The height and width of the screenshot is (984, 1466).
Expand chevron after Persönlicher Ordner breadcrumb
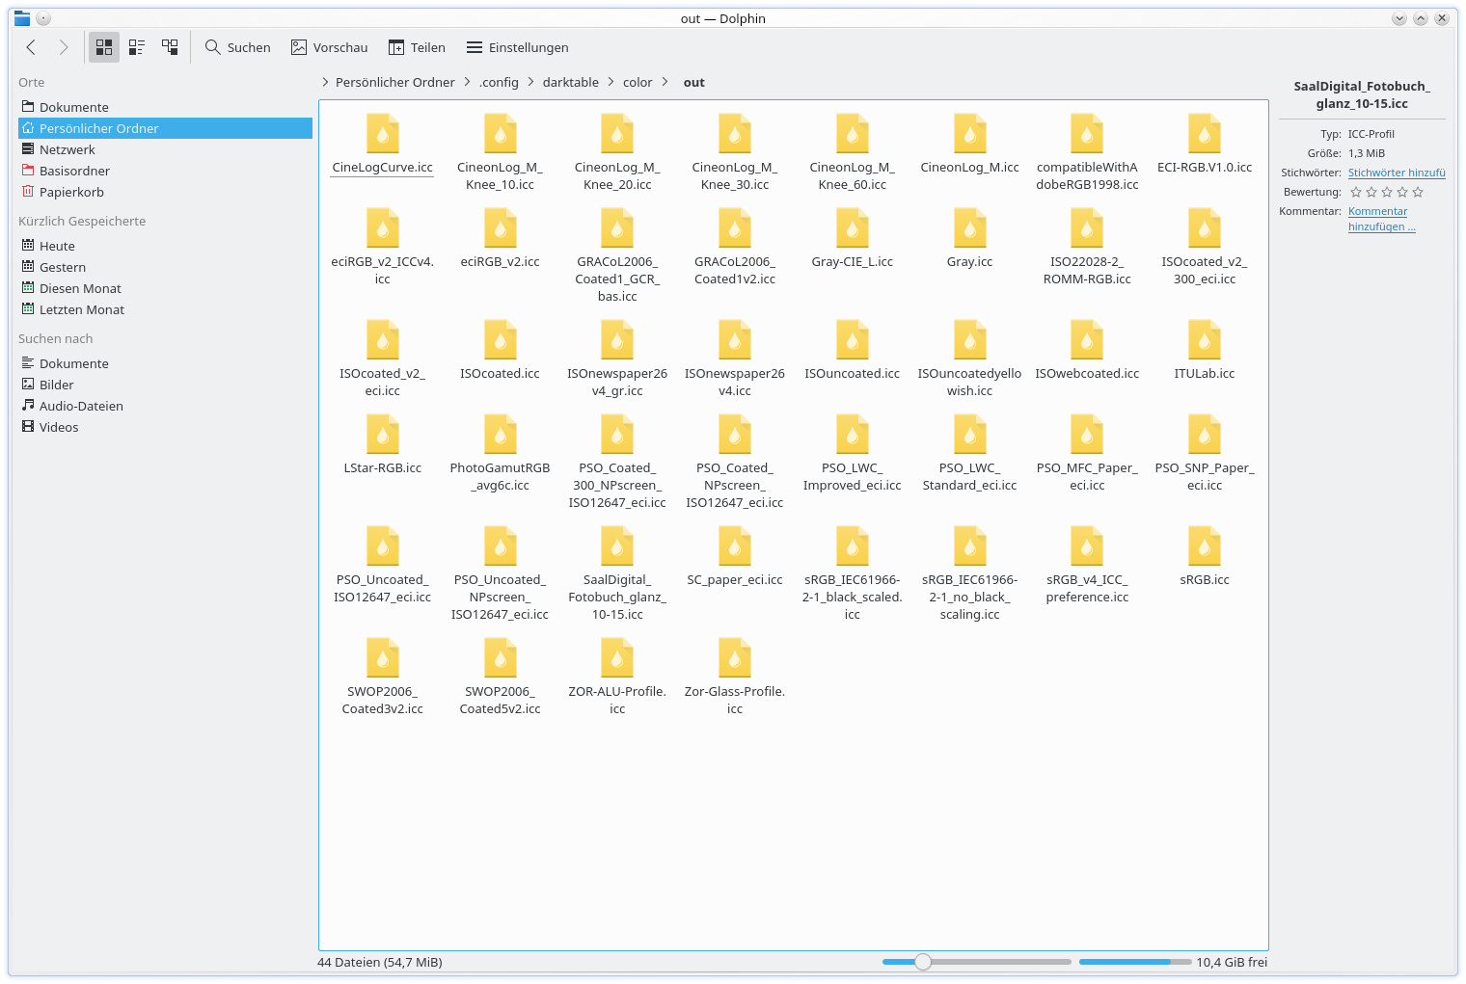468,82
